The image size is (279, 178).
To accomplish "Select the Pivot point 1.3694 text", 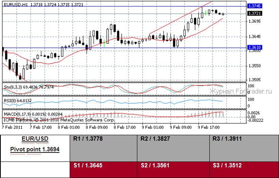I will click(35, 150).
